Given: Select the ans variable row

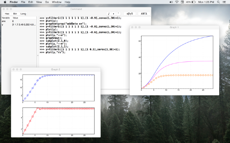Looking at the screenshot, I should [x=19, y=21].
